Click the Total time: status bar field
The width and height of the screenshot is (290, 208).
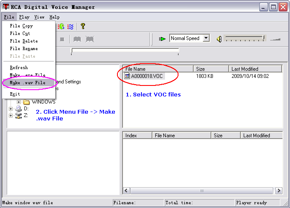(200, 203)
